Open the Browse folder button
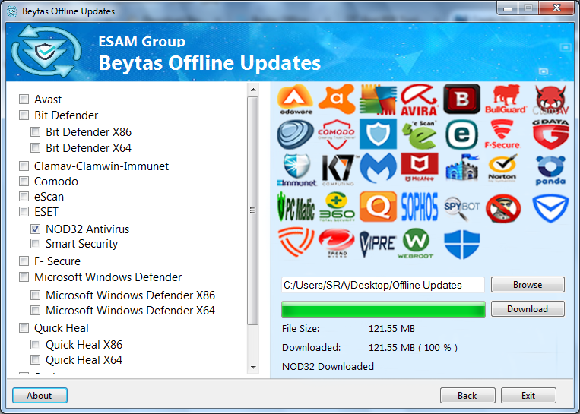Viewport: 580px width, 414px height. tap(528, 285)
